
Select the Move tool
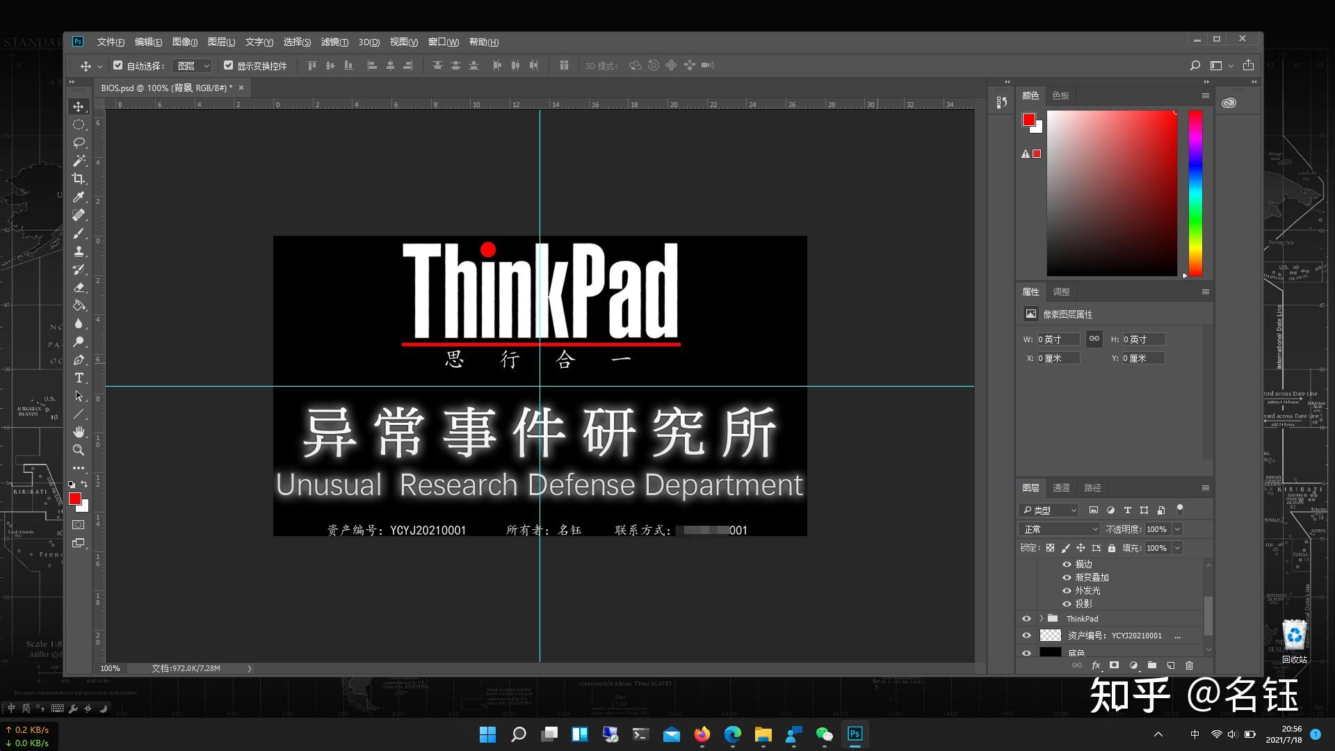point(79,106)
